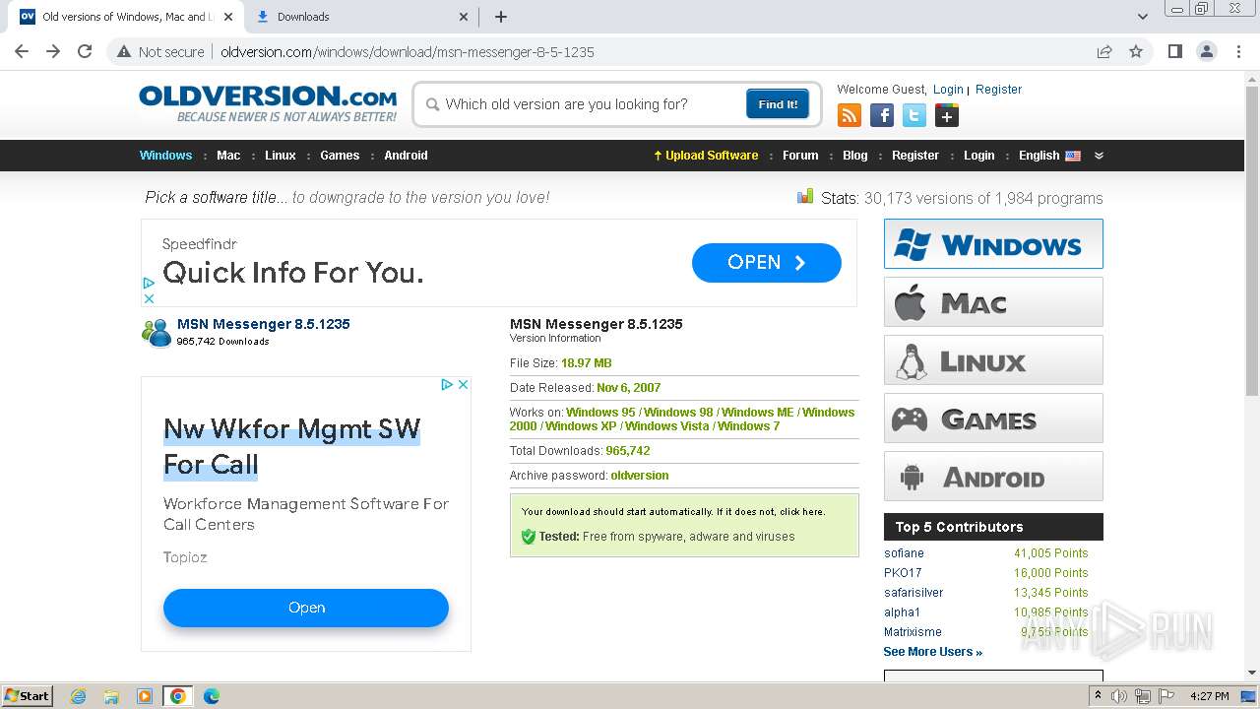Image resolution: width=1260 pixels, height=709 pixels.
Task: Open contributor PKO17 profile
Action: tap(903, 573)
